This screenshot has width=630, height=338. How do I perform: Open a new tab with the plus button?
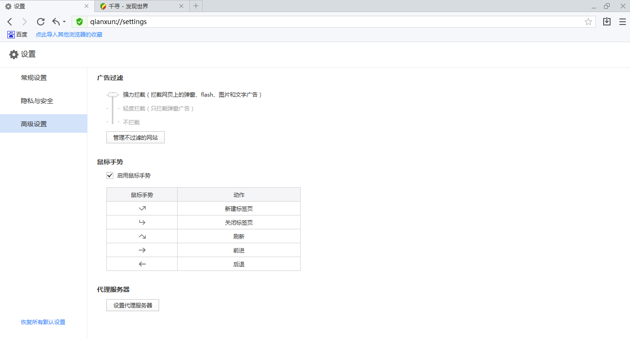pos(196,6)
